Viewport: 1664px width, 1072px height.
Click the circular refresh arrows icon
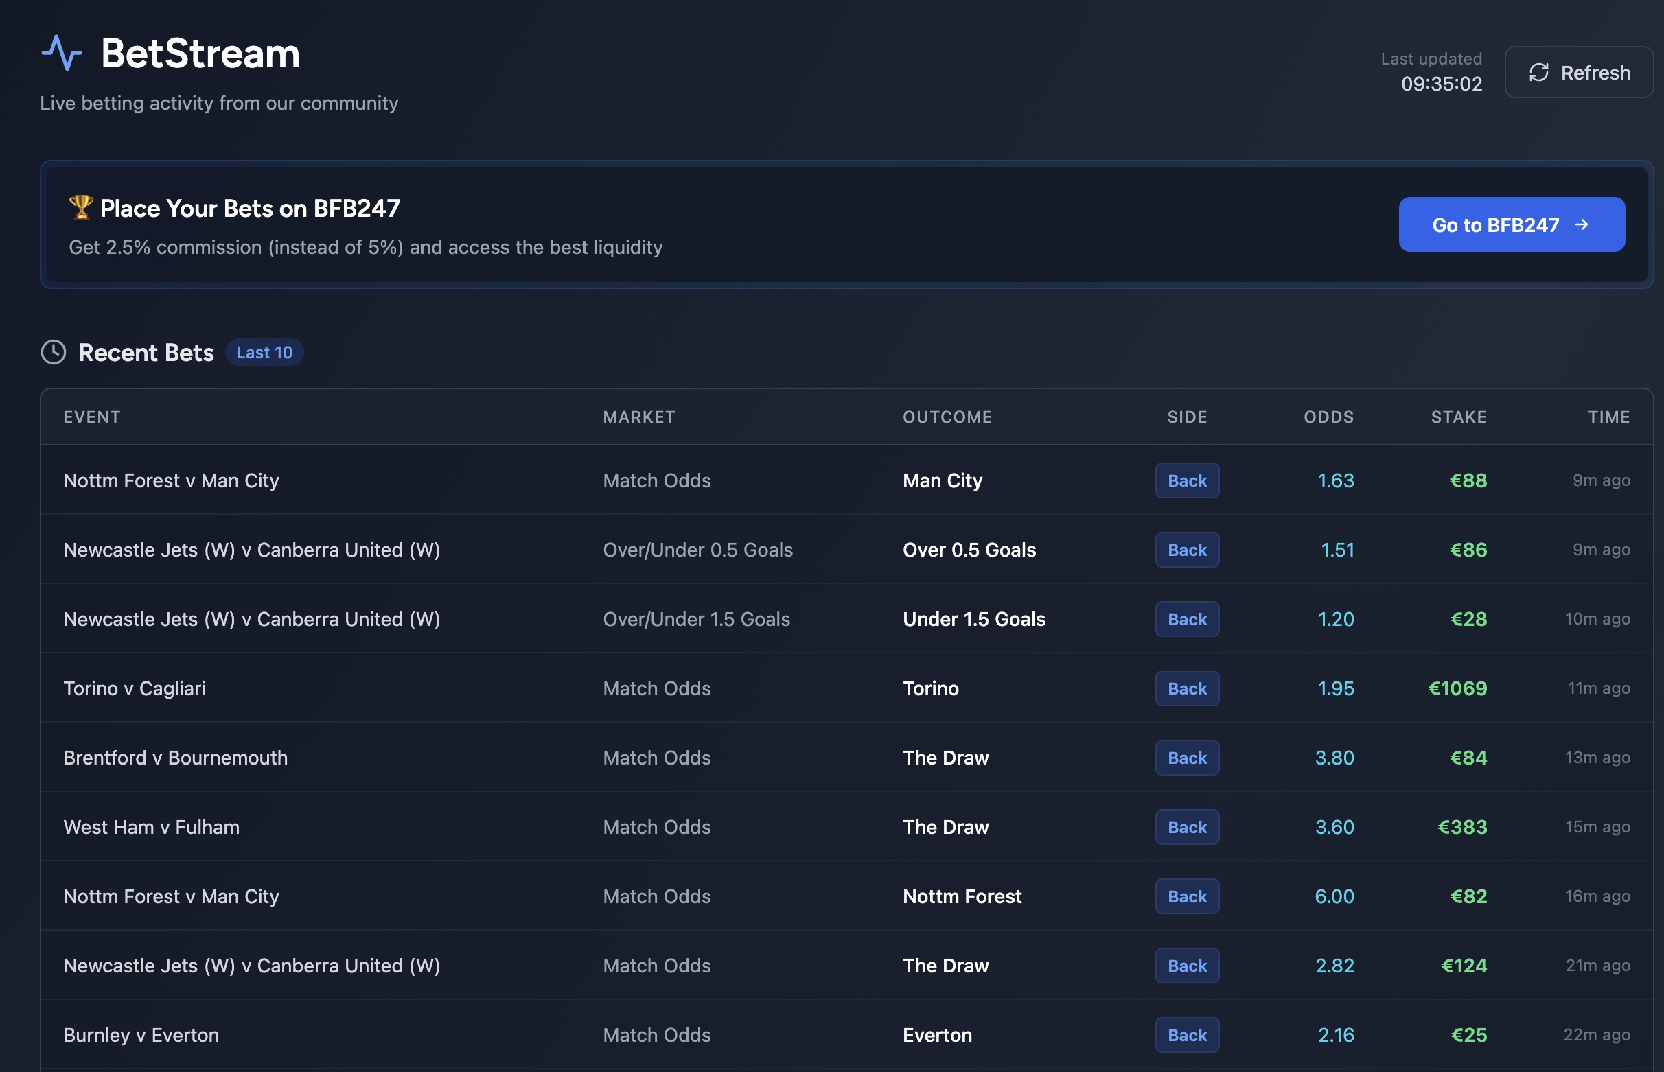tap(1539, 71)
